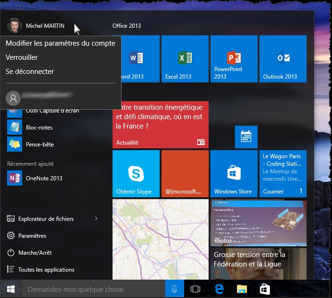Screen dimensions: 332x298
Task: Launch Microsoft Edge from the taskbar
Action: (219, 289)
